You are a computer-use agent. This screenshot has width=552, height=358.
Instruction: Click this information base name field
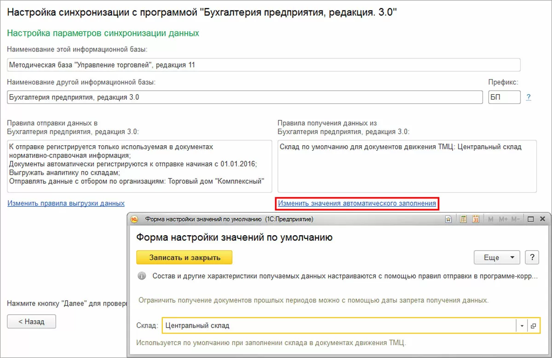(x=264, y=65)
